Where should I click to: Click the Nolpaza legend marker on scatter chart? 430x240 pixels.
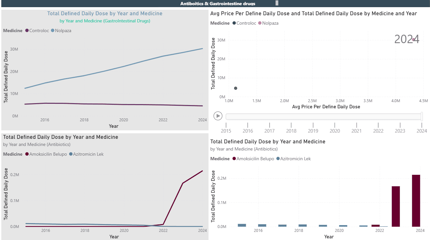click(x=259, y=23)
